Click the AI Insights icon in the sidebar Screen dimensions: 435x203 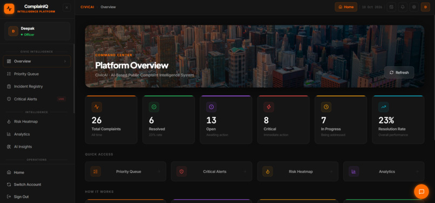coord(9,146)
